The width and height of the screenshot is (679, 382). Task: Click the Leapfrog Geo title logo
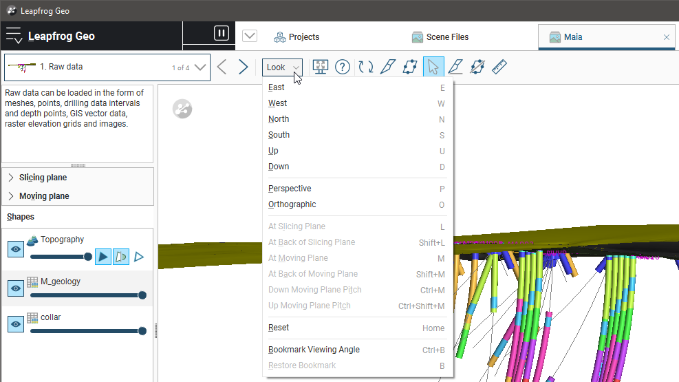(x=61, y=36)
